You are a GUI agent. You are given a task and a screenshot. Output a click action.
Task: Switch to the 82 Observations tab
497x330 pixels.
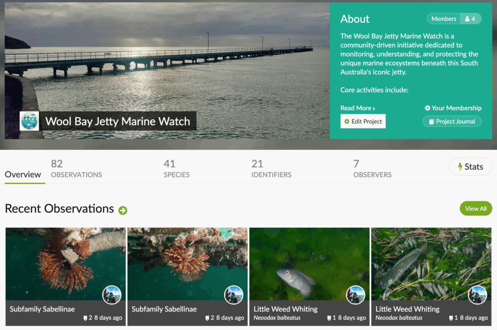click(x=76, y=169)
